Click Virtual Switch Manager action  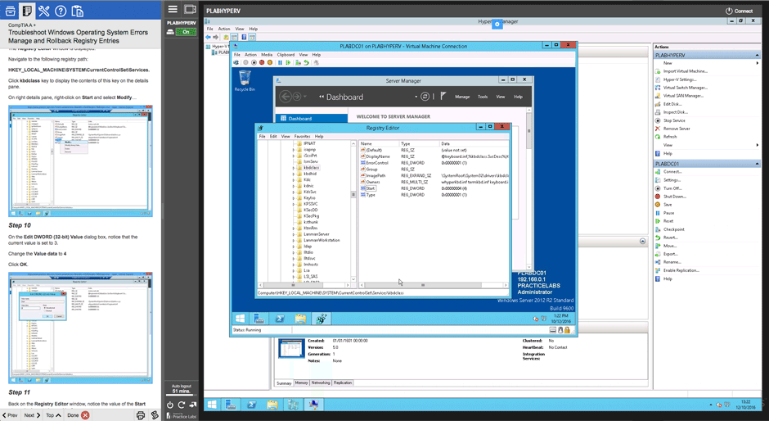[x=685, y=88]
